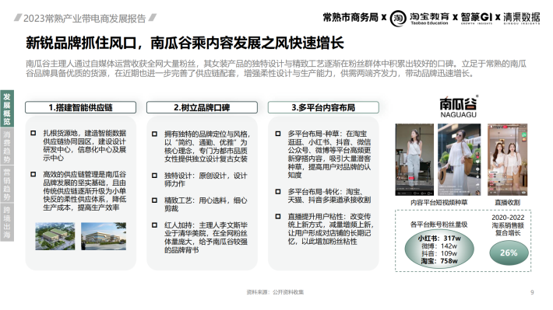Open the first short video screenshot

pos(414,159)
